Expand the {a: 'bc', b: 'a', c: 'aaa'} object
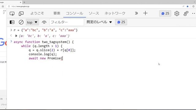 16,36
